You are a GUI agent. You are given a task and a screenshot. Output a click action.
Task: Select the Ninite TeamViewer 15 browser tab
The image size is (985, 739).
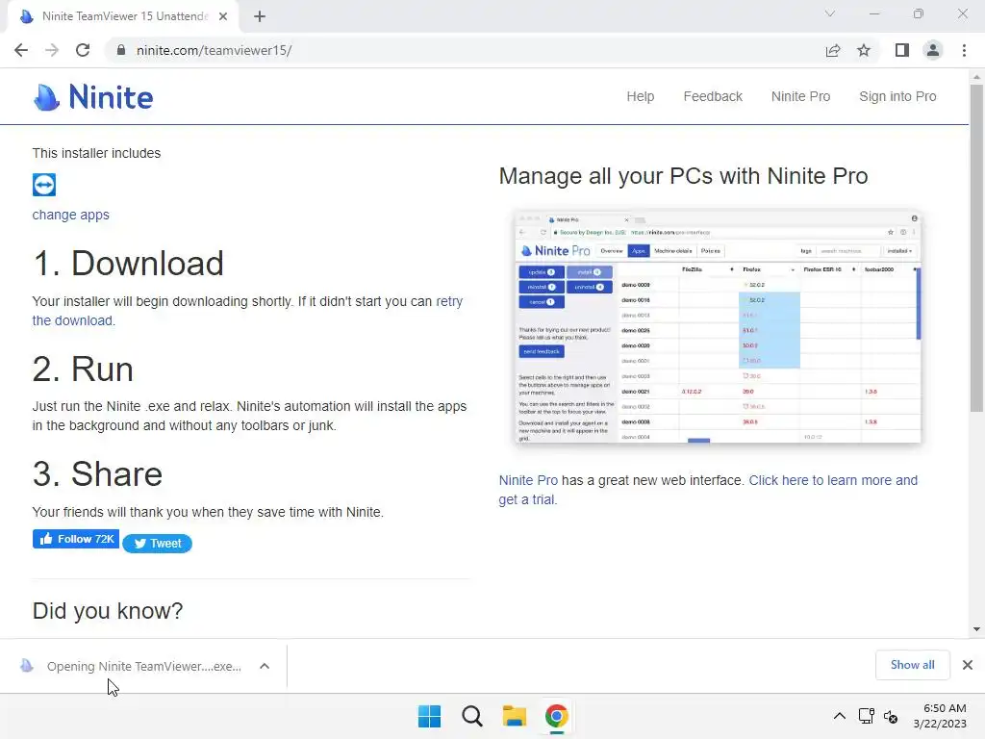point(123,16)
